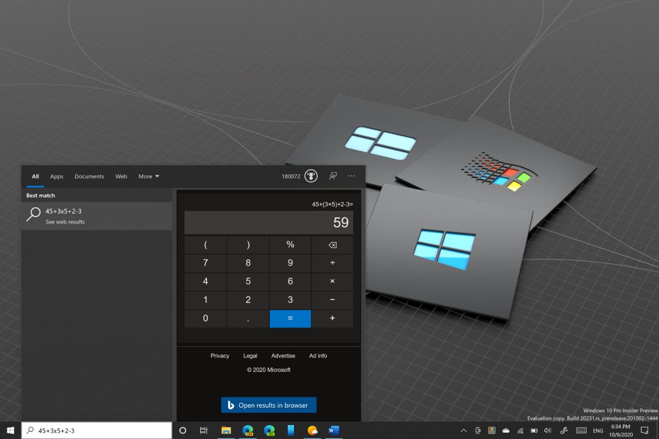Image resolution: width=659 pixels, height=439 pixels.
Task: Click the multiply key on the calculator
Action: (333, 282)
